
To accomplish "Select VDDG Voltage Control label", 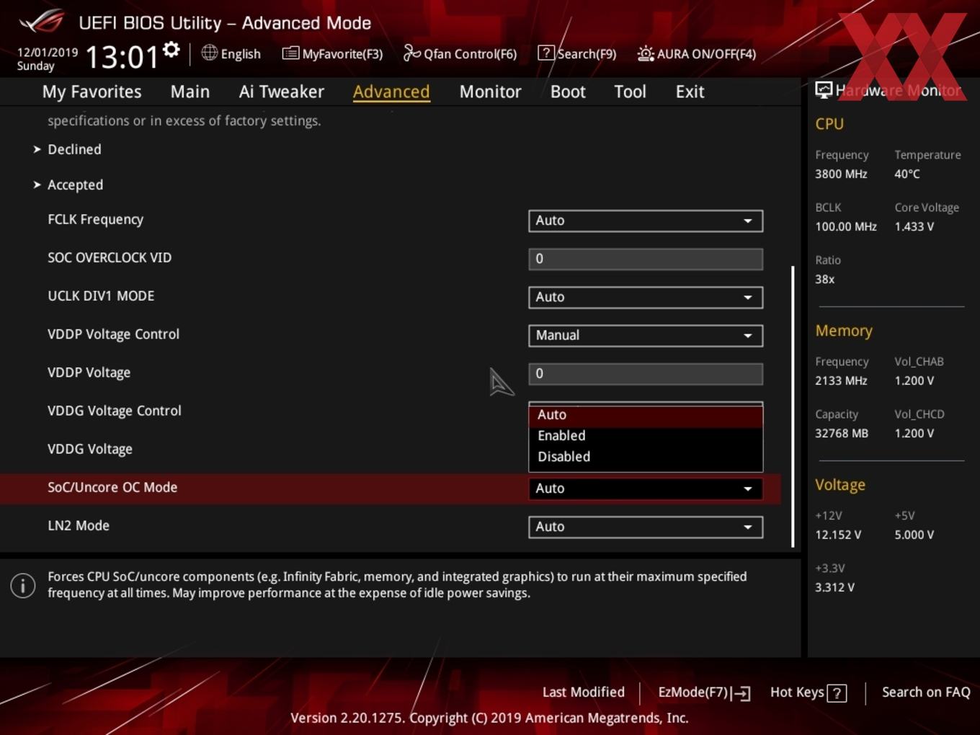I will [115, 411].
